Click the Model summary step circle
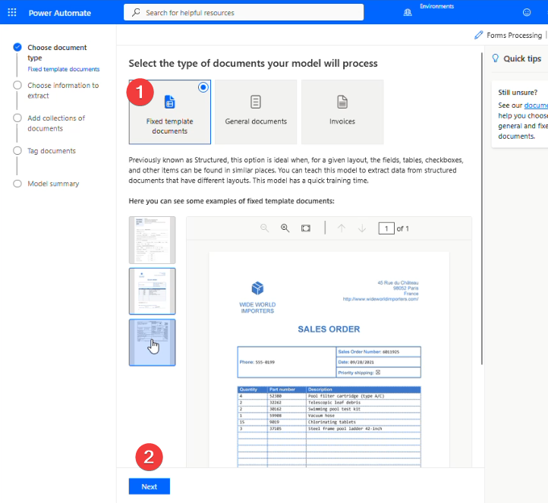The image size is (548, 503). [17, 184]
